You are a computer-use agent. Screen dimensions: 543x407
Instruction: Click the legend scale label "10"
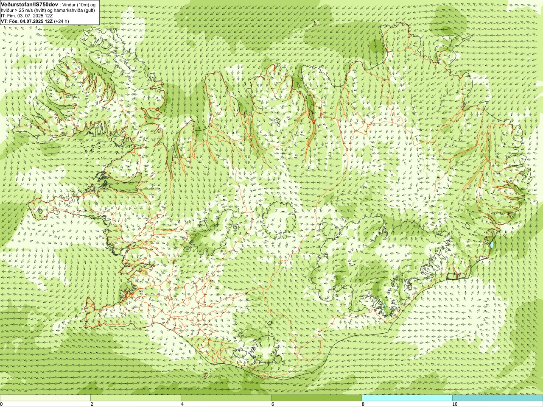(455, 404)
